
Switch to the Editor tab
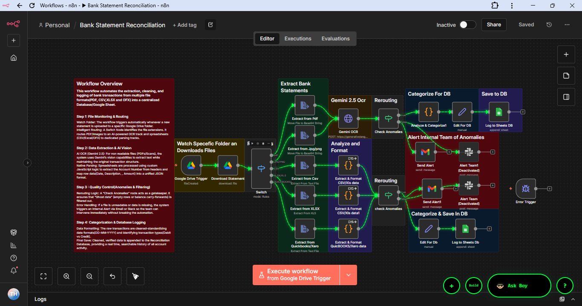[267, 39]
